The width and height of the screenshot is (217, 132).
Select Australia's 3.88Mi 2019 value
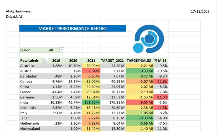(58, 65)
